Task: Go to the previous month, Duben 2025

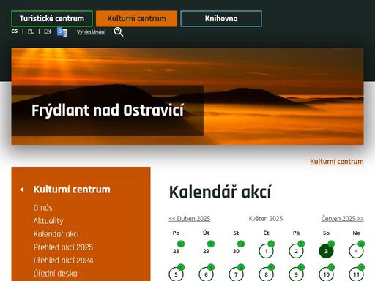Action: [x=190, y=219]
